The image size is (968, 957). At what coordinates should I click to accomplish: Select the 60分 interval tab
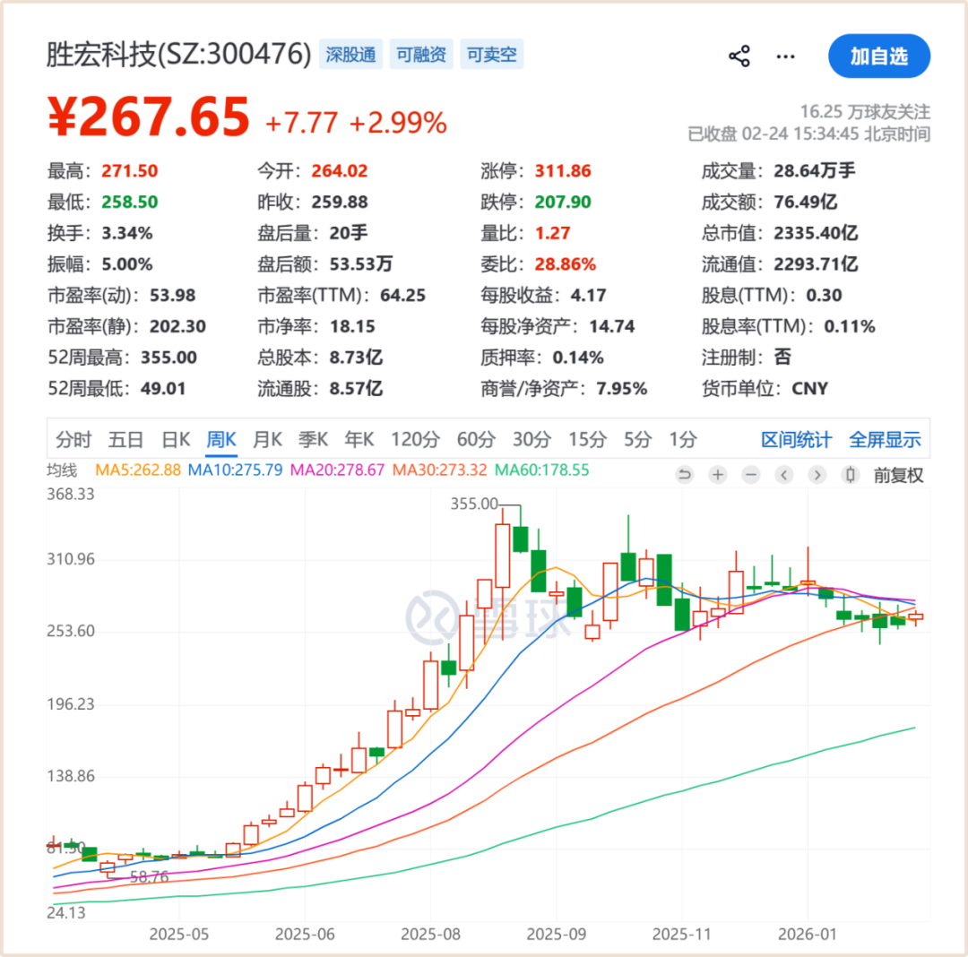click(x=474, y=439)
